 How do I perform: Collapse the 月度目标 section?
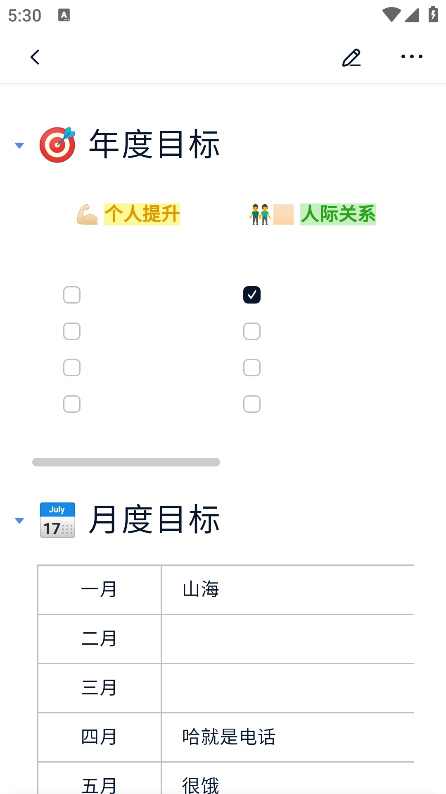19,521
